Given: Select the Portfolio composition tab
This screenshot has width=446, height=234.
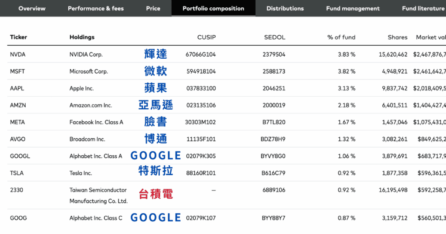Looking at the screenshot, I should click(x=213, y=9).
